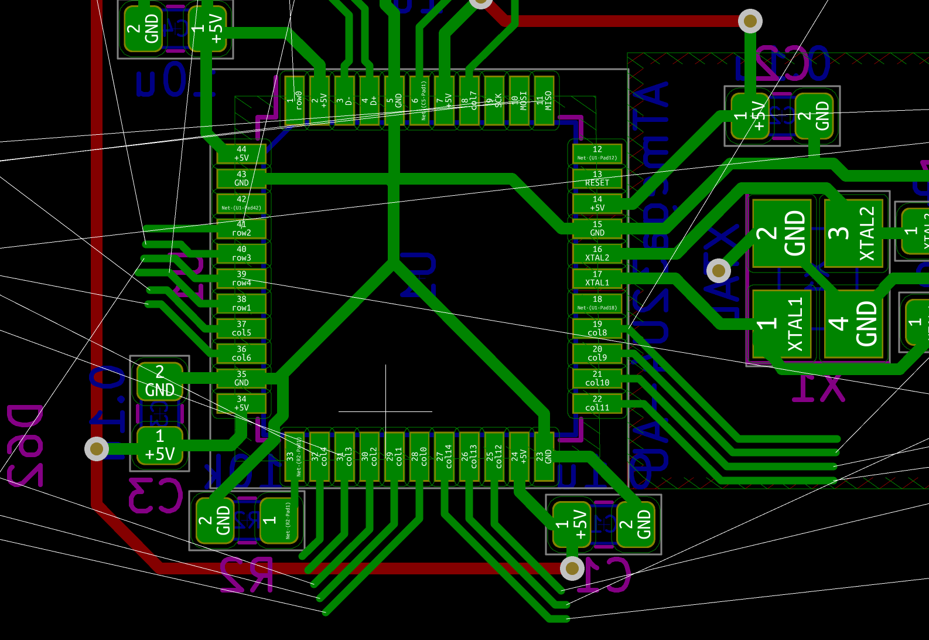Select R2 resistor pad 2 GND
This screenshot has width=929, height=640.
(x=215, y=520)
